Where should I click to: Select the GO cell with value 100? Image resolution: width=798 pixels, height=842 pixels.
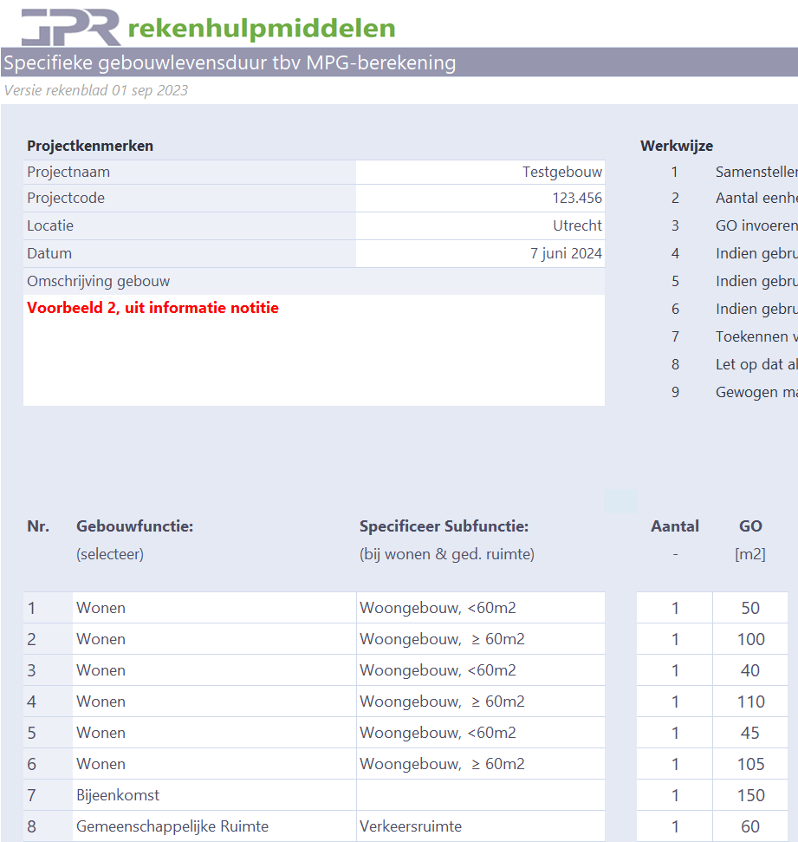tap(750, 639)
